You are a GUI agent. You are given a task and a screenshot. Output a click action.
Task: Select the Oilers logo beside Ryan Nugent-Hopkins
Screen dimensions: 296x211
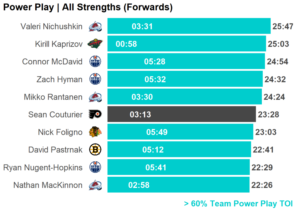pyautogui.click(x=95, y=167)
